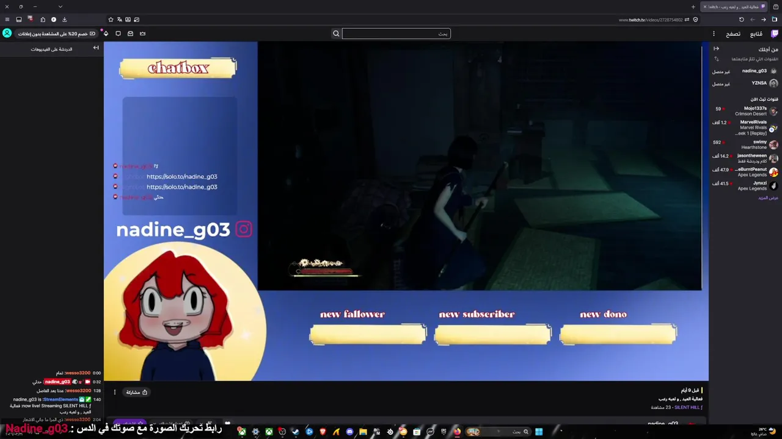782x439 pixels.
Task: Open Xbox app from the taskbar
Action: (269, 432)
